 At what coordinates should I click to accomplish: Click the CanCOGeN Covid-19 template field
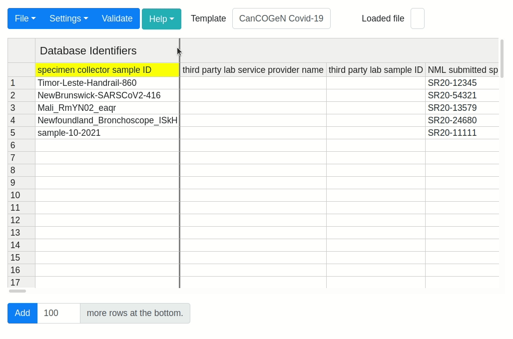click(x=281, y=18)
